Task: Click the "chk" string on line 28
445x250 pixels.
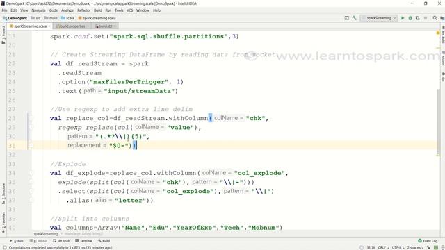Action: tap(255, 118)
